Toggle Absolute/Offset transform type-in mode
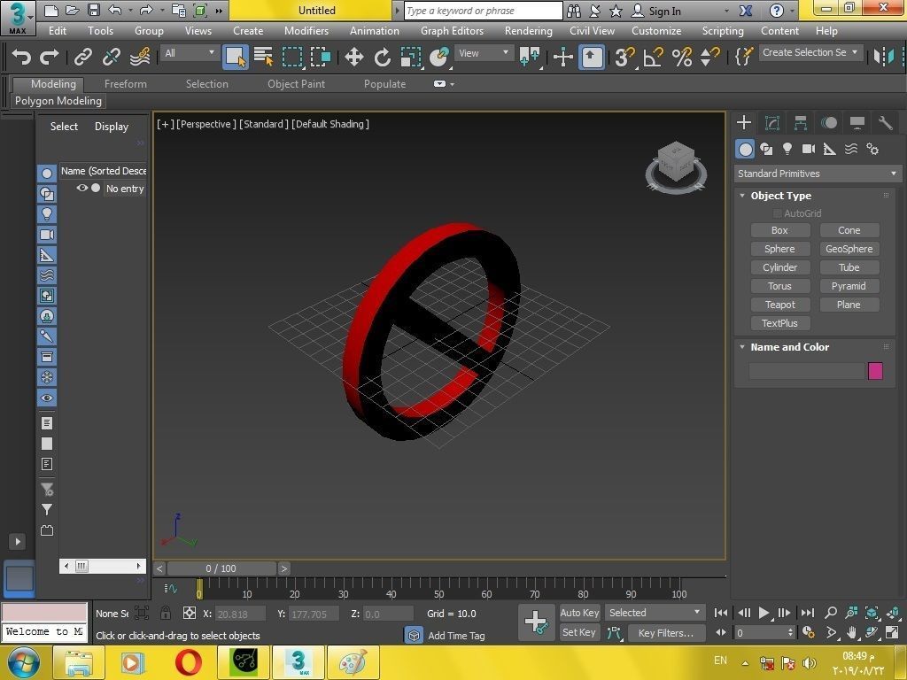The height and width of the screenshot is (680, 907). (190, 613)
